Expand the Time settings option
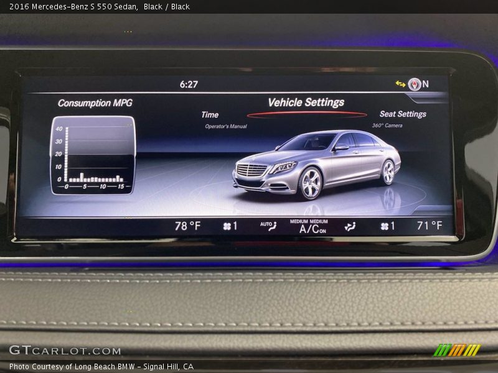The image size is (498, 373). 209,114
